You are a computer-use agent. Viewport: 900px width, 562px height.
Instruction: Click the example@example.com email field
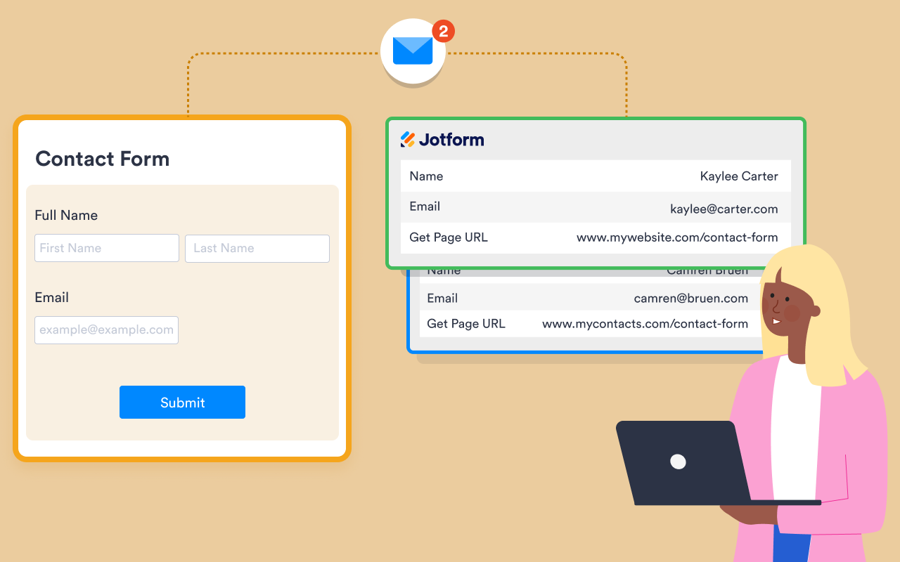106,329
